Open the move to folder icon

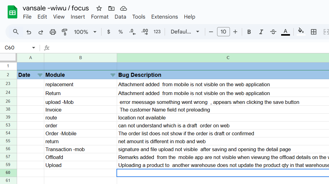coord(111,8)
